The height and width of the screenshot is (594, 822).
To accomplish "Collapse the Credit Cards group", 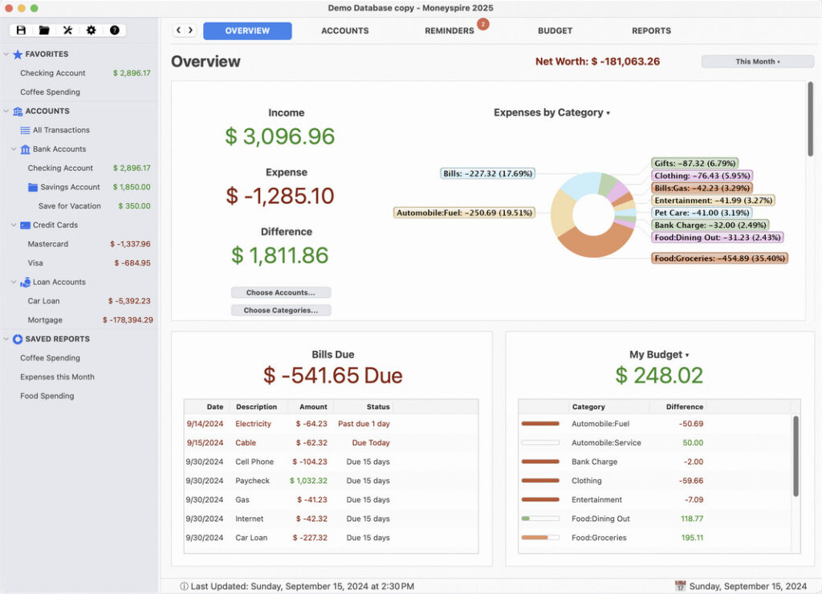I will [x=14, y=226].
